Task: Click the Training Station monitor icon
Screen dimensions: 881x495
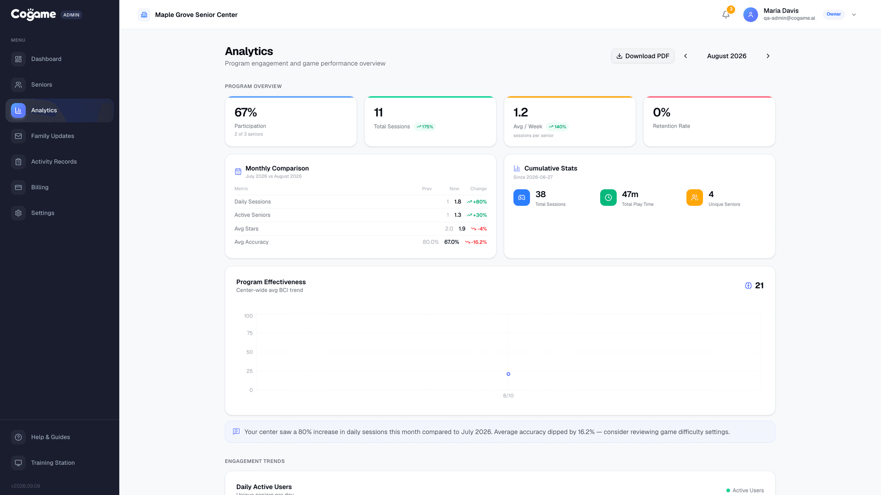Action: [18, 463]
